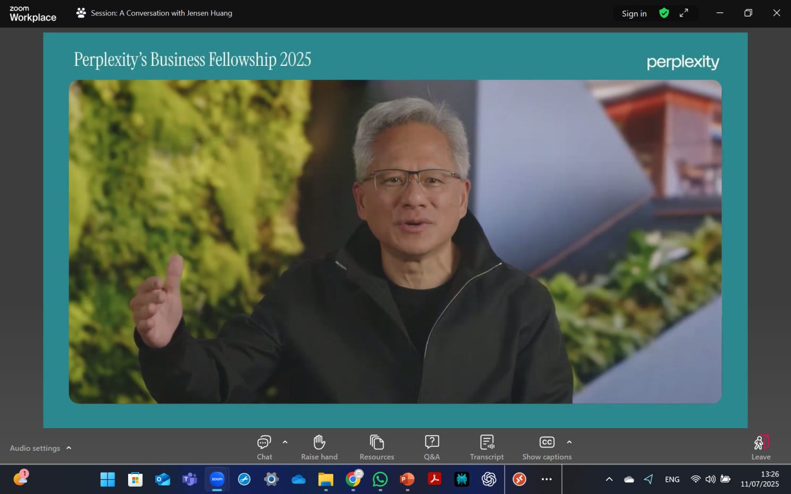Open the clock and calendar at 13:26
791x494 pixels.
click(760, 479)
